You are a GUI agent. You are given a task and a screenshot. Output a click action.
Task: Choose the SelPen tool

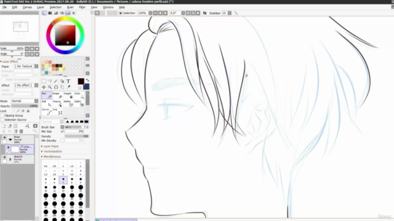tap(68, 104)
